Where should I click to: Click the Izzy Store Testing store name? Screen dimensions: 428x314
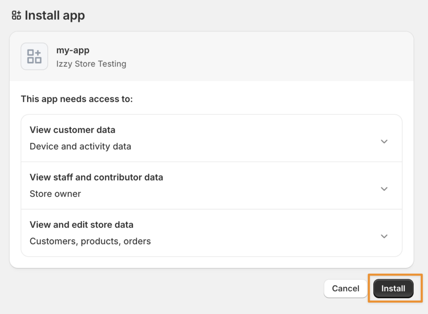(91, 64)
